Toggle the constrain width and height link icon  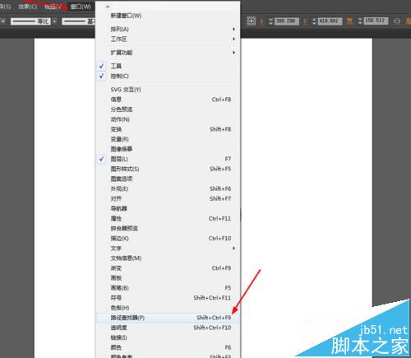[397, 21]
